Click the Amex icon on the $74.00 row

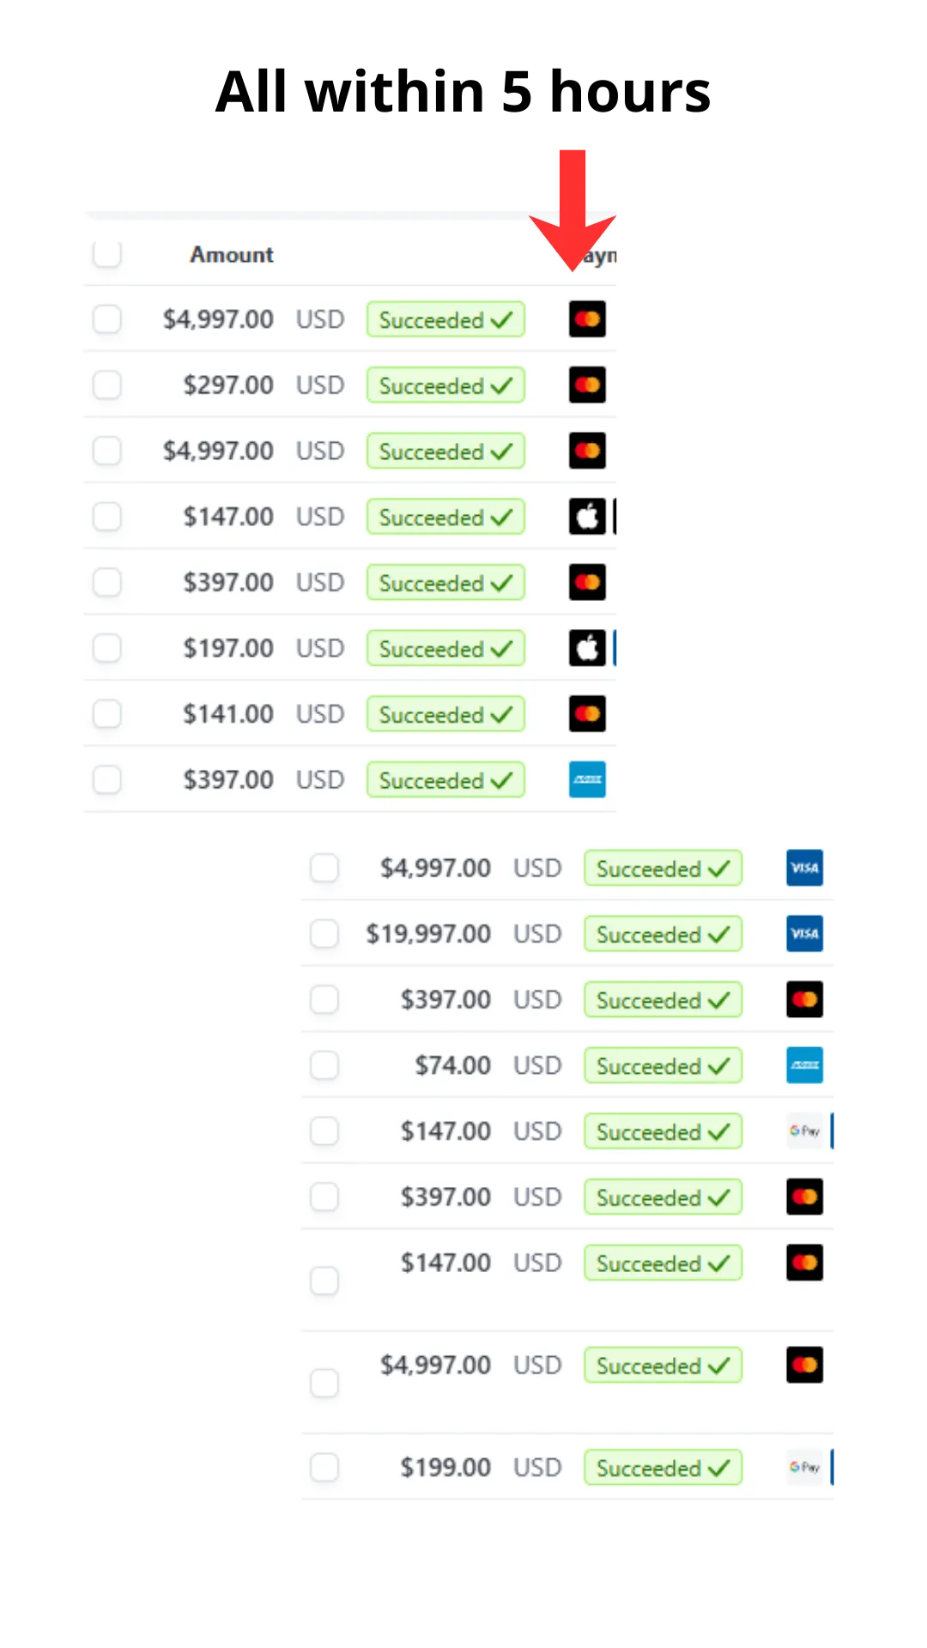pyautogui.click(x=804, y=1065)
